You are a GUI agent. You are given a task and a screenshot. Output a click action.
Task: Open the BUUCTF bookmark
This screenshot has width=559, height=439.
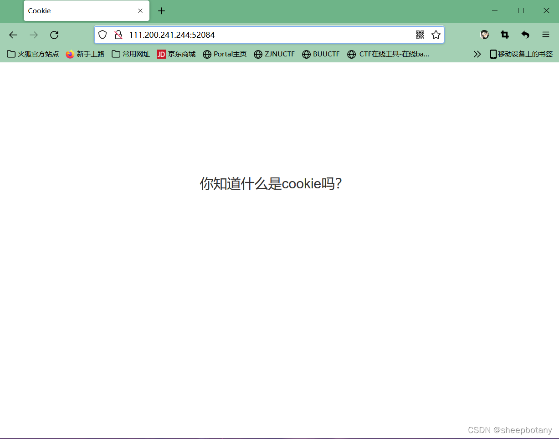coord(321,54)
